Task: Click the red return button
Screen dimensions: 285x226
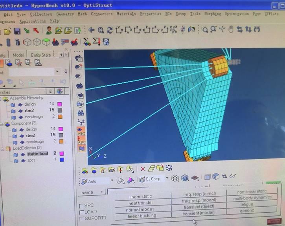Action: pos(274,221)
